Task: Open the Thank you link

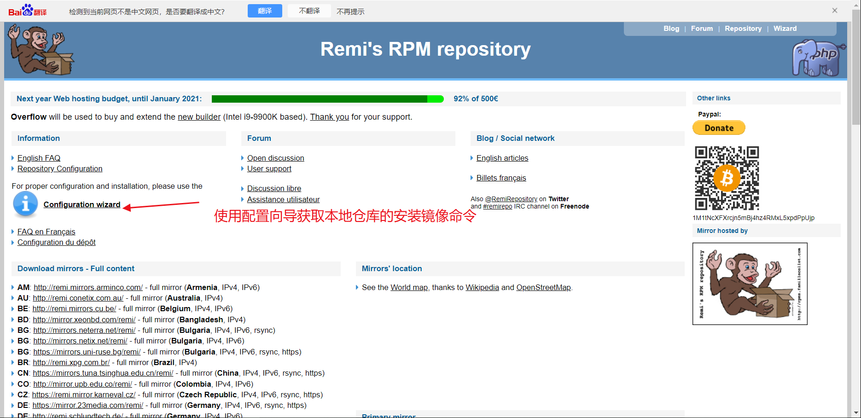Action: click(x=329, y=117)
